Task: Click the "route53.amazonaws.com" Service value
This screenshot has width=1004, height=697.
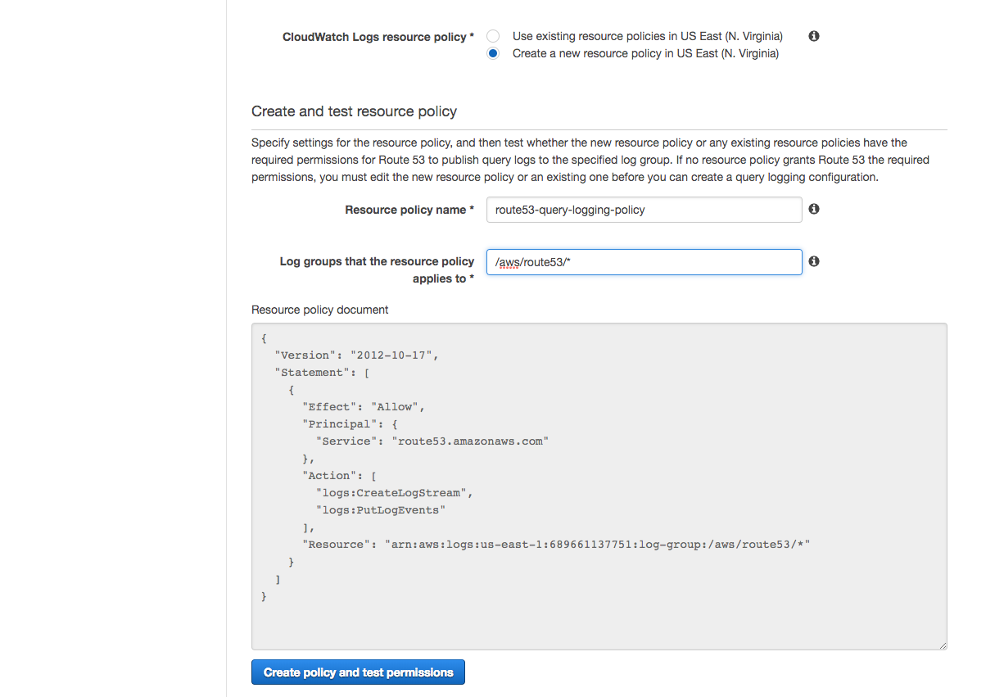Action: (470, 441)
